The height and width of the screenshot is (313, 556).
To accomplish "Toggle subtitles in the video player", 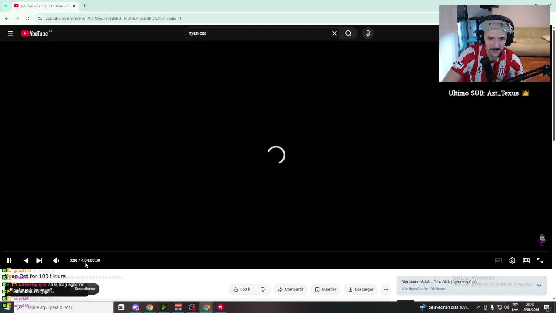I will pyautogui.click(x=498, y=260).
